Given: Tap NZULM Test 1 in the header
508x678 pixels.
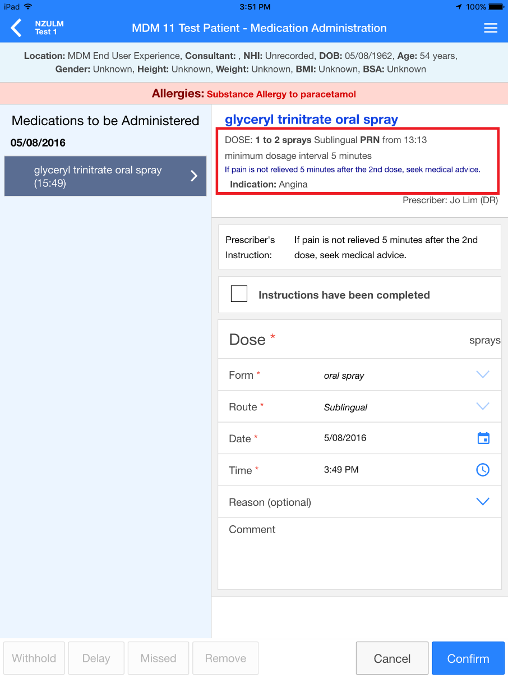Looking at the screenshot, I should [x=49, y=27].
